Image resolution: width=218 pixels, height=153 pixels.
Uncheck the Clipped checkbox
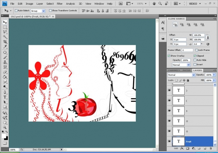pyautogui.click(x=195, y=56)
